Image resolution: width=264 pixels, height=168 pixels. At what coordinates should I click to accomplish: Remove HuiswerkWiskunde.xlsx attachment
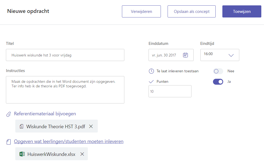pyautogui.click(x=82, y=154)
